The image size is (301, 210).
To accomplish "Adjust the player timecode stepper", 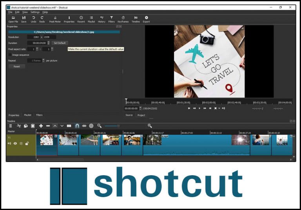I will point(140,109).
